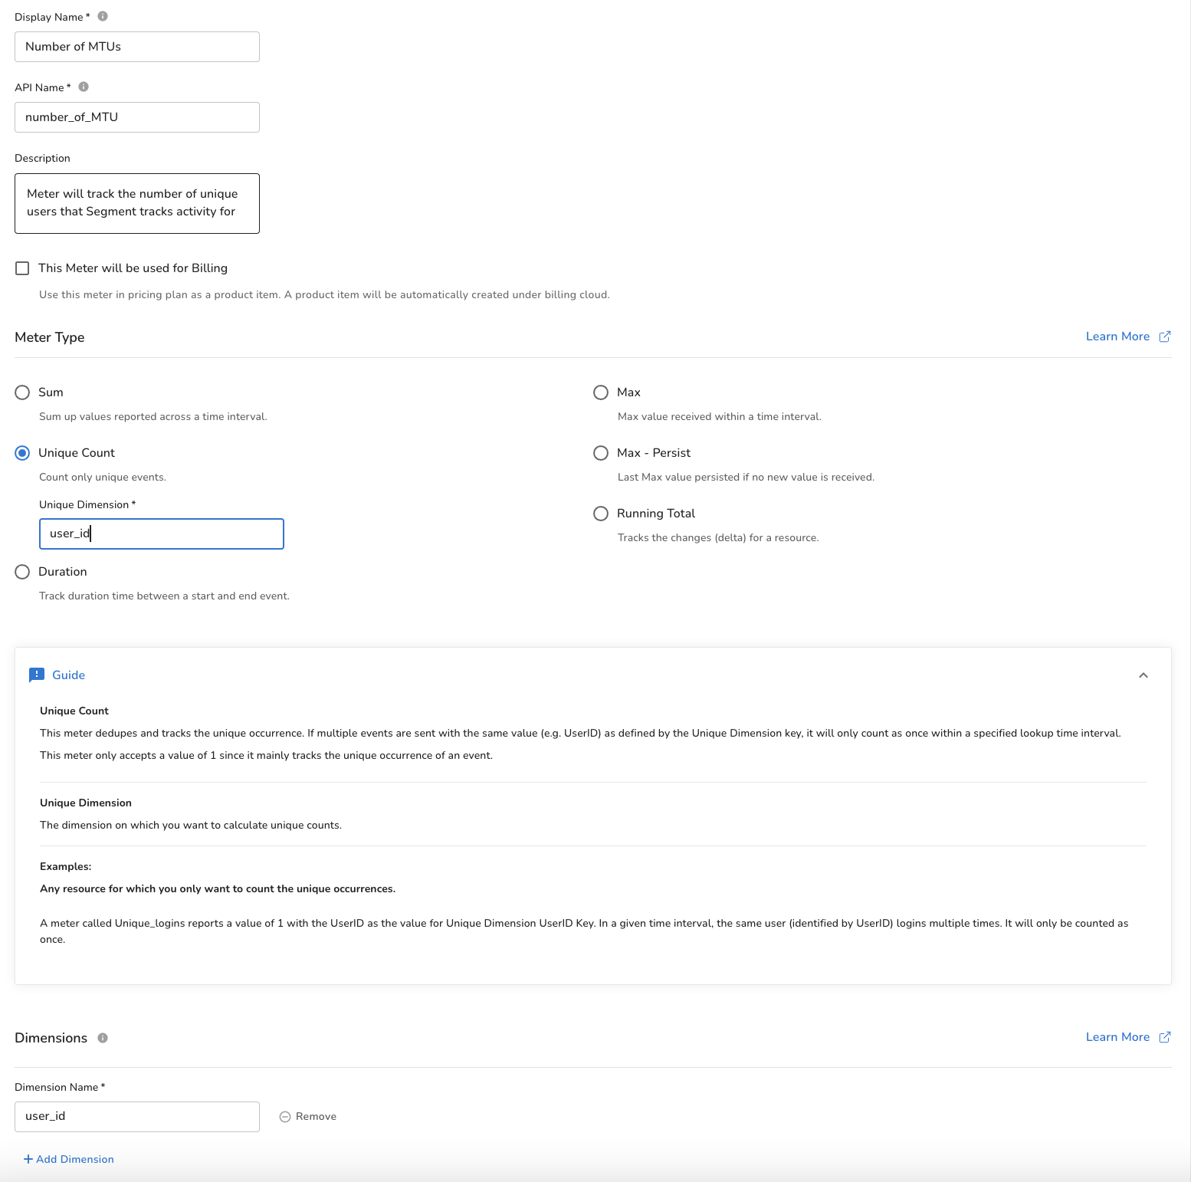1191x1182 pixels.
Task: Click the 'Unique Dimension' heading in Guide
Action: click(x=86, y=803)
